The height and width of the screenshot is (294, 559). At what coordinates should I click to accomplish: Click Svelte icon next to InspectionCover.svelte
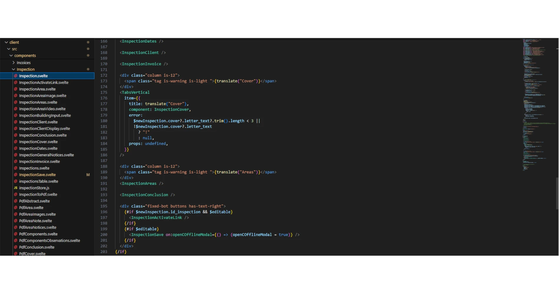click(16, 142)
